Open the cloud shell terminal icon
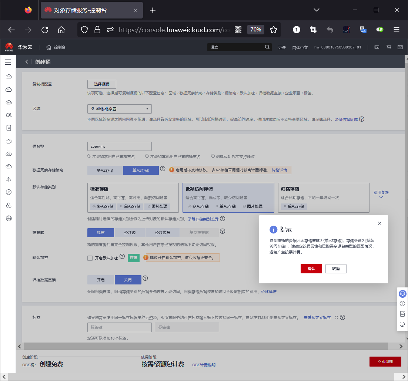Screen dimensions: 408x381 pyautogui.click(x=377, y=47)
